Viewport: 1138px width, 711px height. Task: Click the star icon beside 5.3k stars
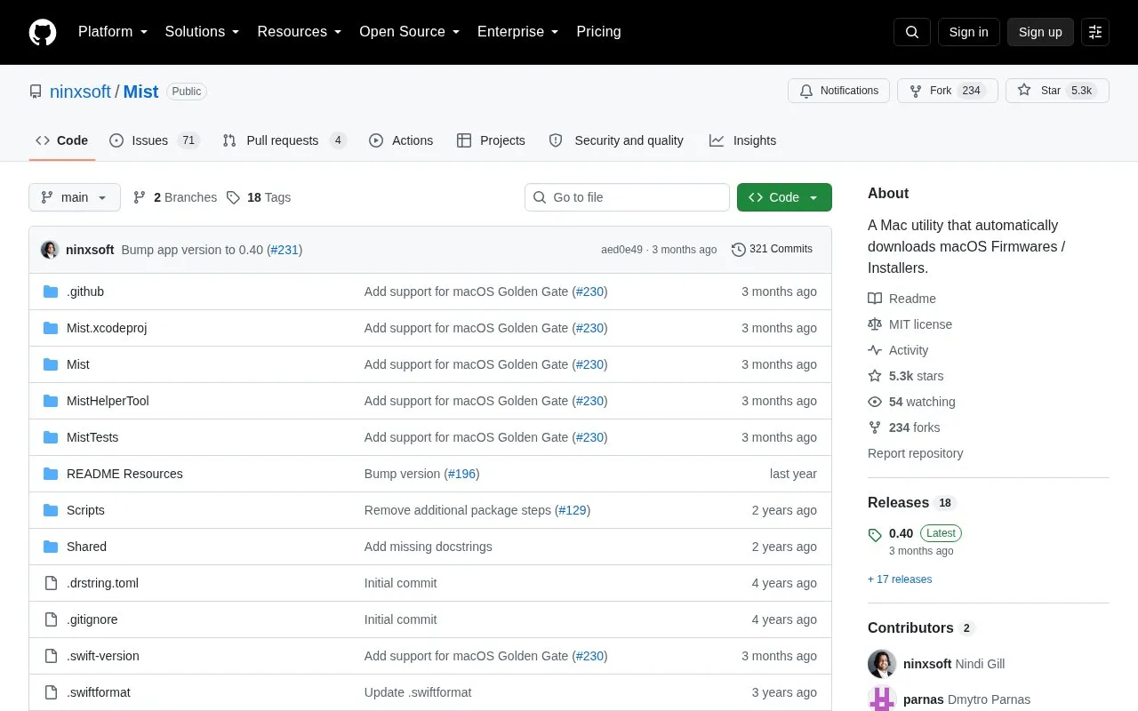click(875, 376)
